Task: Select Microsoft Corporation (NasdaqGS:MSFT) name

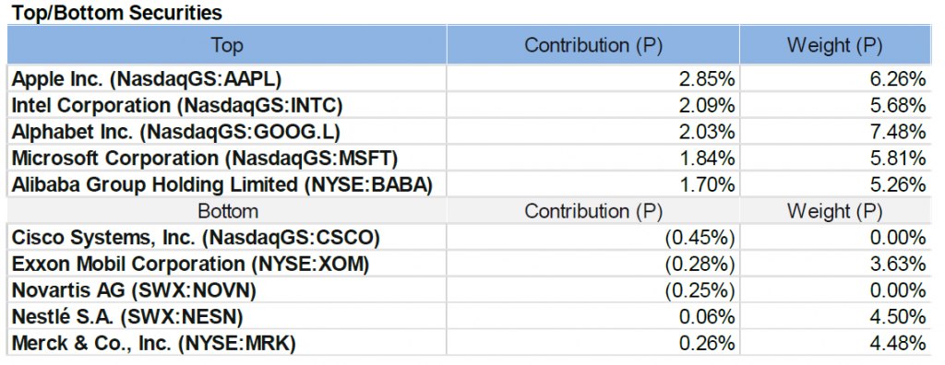Action: (205, 159)
